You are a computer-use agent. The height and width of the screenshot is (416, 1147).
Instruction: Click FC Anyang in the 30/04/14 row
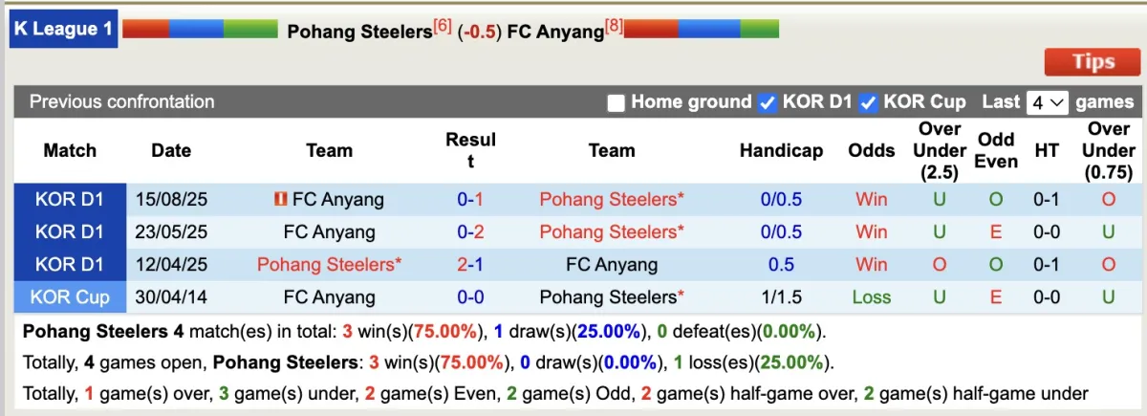(329, 297)
